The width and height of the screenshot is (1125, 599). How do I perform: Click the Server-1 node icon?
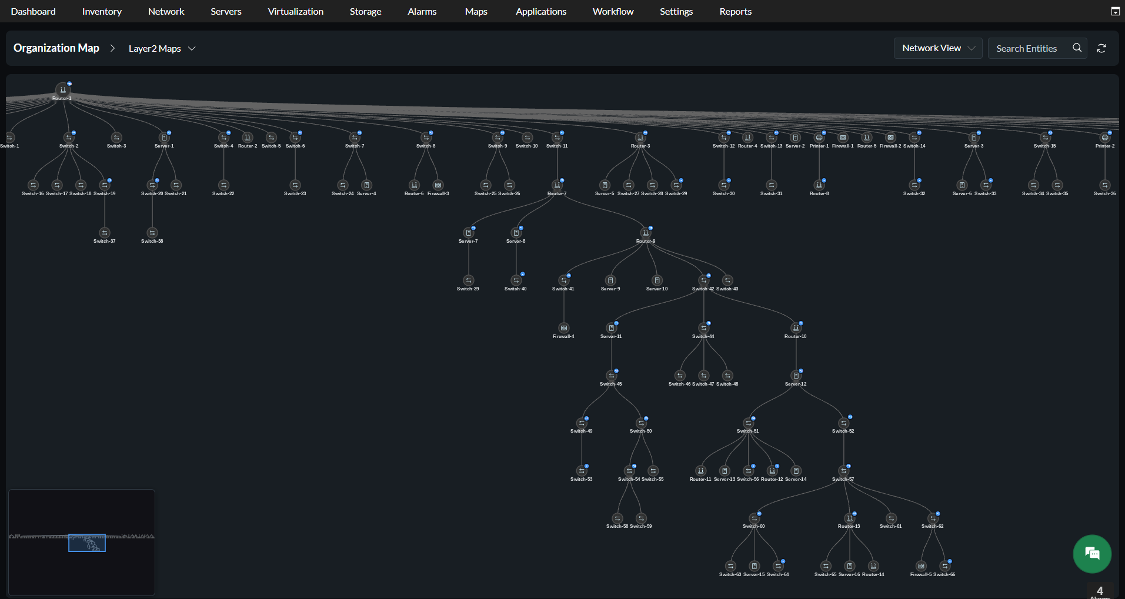pos(164,138)
